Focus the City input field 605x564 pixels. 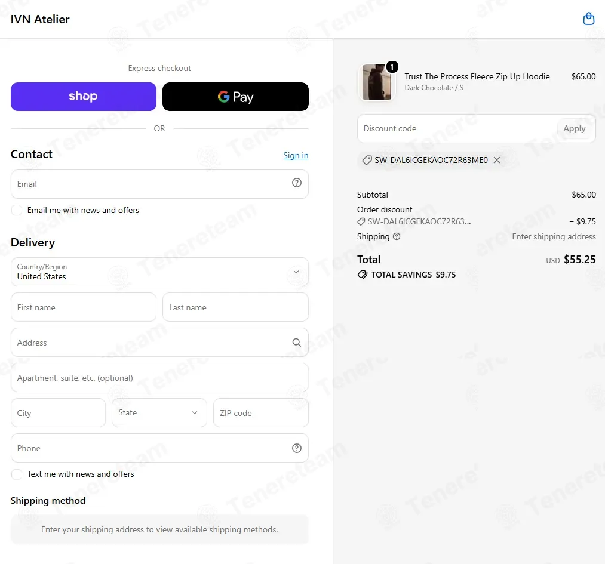[x=59, y=413]
